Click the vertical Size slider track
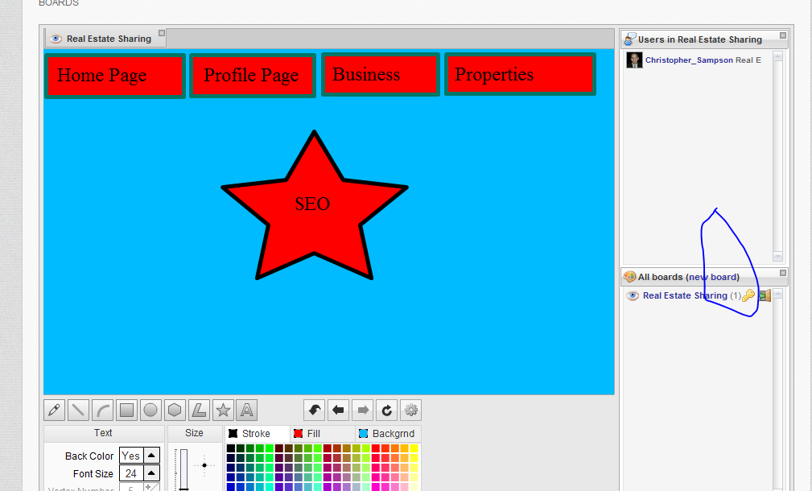The height and width of the screenshot is (491, 812). click(x=183, y=469)
